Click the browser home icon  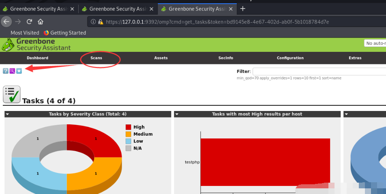[x=41, y=21]
